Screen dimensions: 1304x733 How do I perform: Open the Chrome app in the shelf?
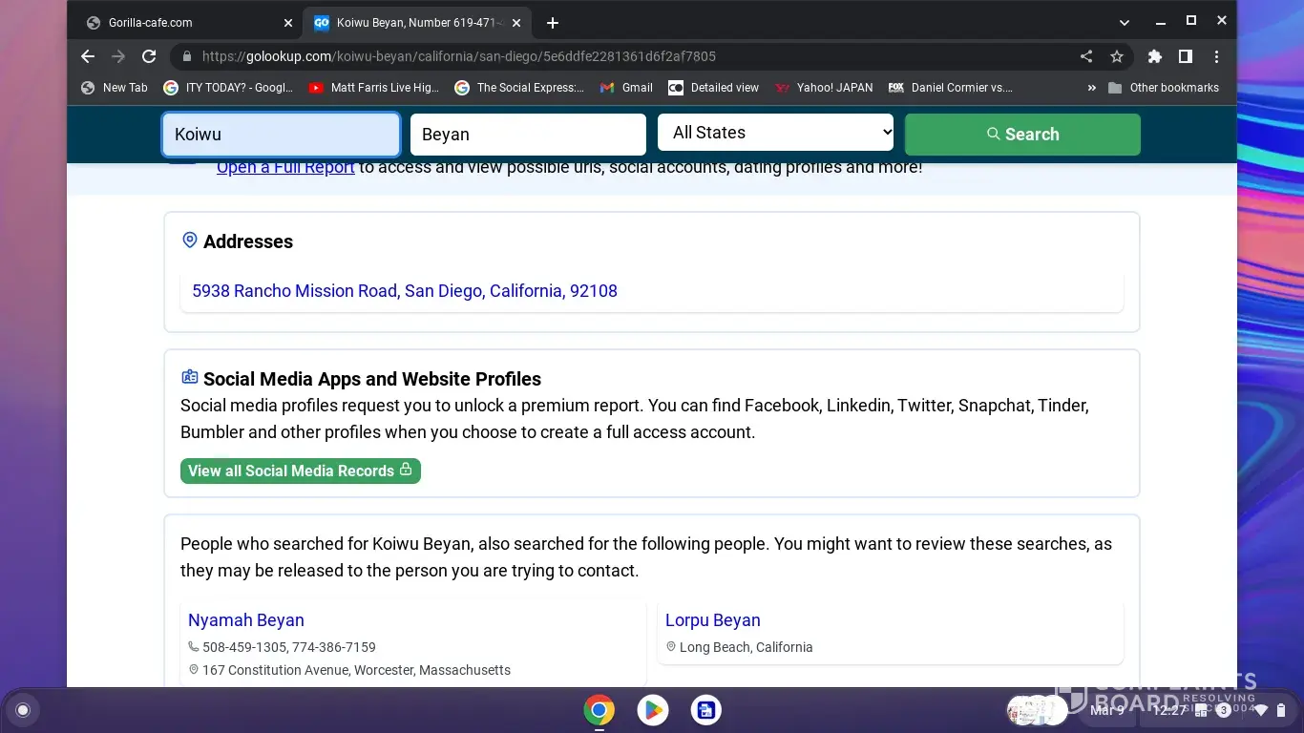[599, 710]
